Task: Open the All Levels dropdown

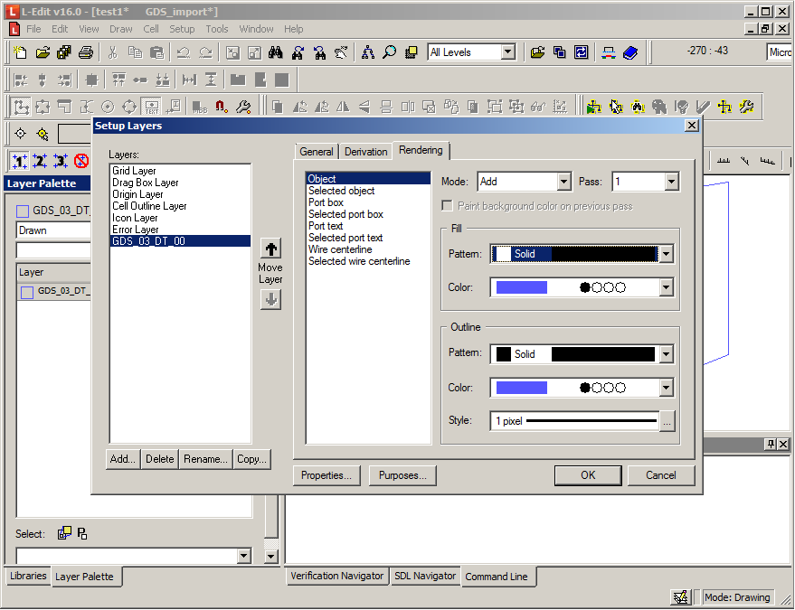Action: pyautogui.click(x=507, y=52)
